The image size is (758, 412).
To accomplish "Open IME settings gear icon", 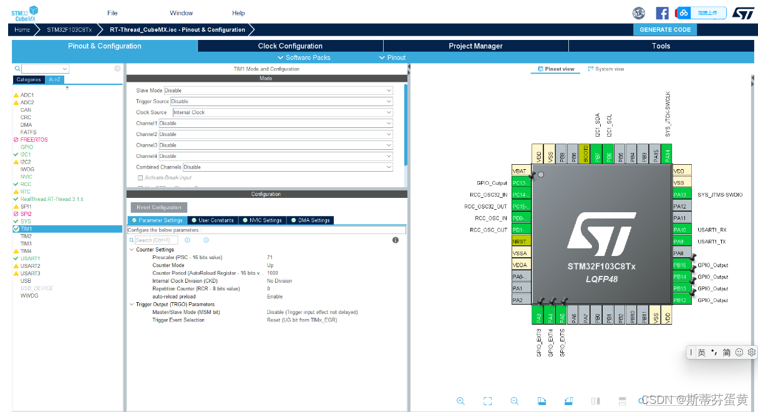I will 752,352.
